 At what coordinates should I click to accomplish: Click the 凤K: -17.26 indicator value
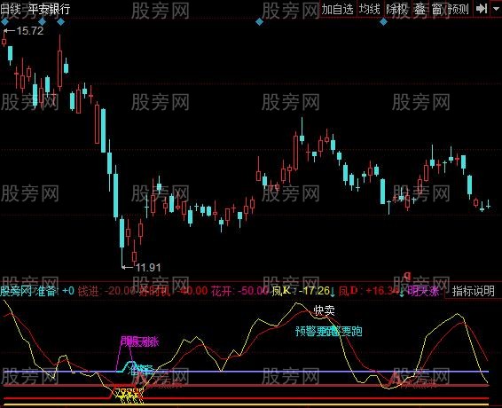click(301, 291)
